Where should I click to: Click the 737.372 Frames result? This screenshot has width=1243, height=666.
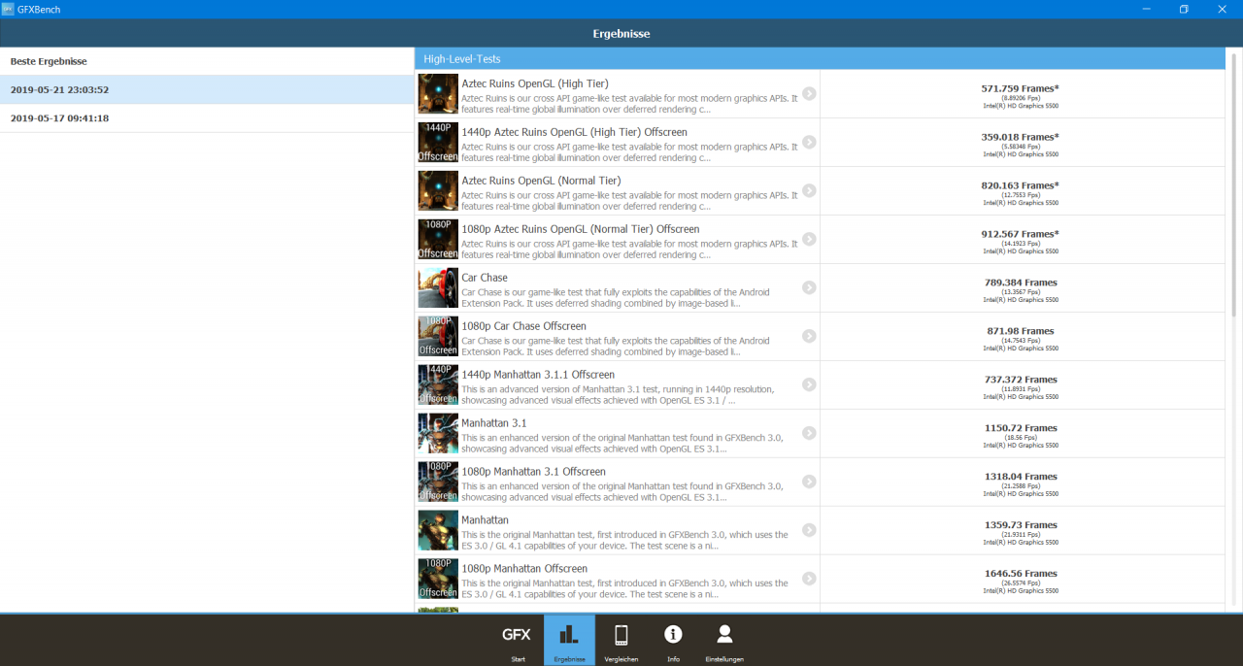[x=1021, y=380]
